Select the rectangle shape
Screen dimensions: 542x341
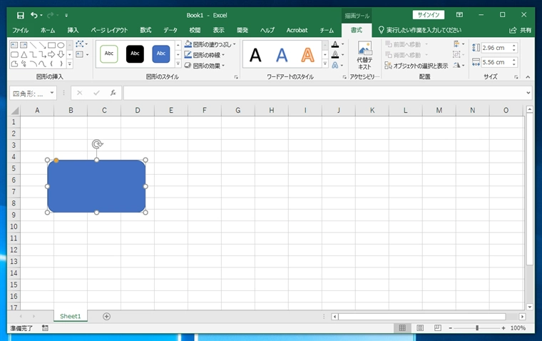click(x=51, y=45)
